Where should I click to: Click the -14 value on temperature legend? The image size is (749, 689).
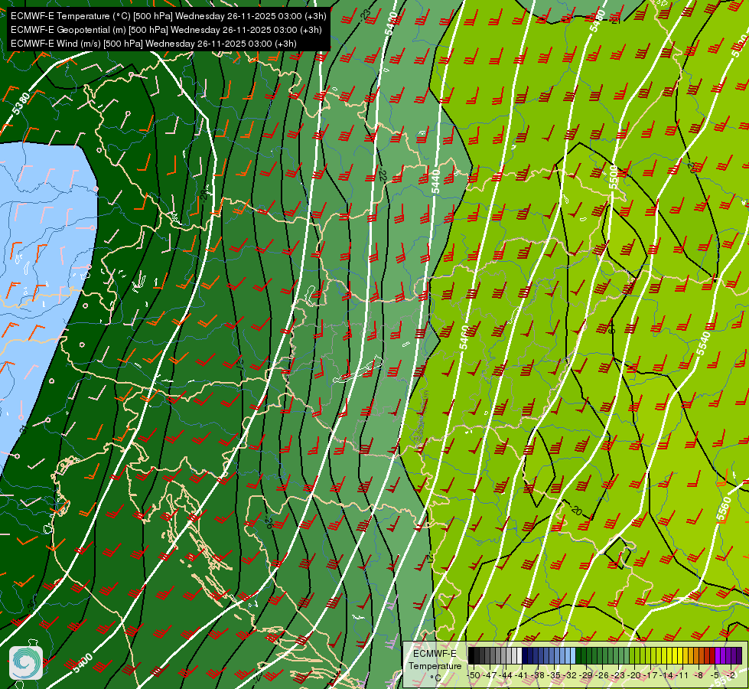pos(666,675)
